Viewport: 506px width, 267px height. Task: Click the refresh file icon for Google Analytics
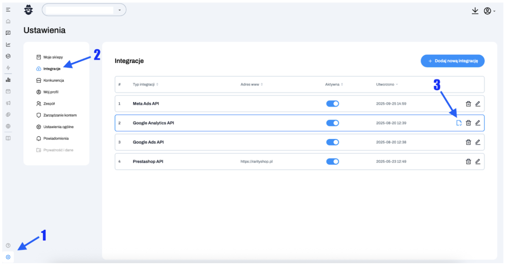(x=458, y=123)
